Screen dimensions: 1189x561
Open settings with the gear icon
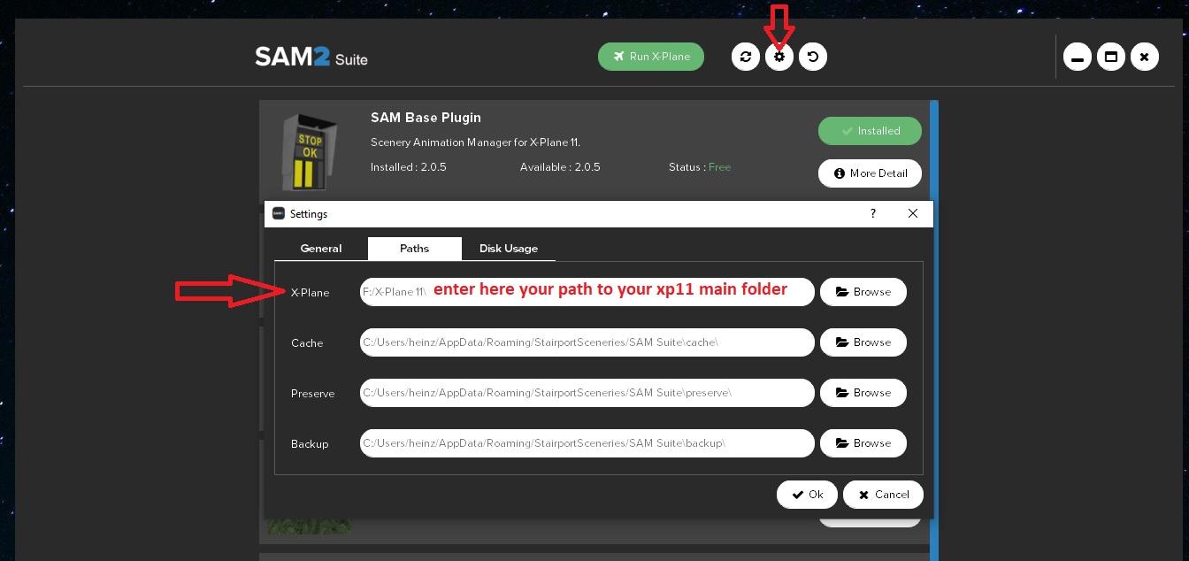coord(779,57)
